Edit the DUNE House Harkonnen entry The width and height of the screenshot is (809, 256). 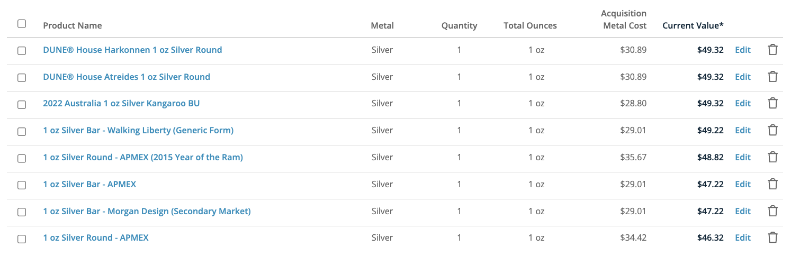[x=743, y=50]
